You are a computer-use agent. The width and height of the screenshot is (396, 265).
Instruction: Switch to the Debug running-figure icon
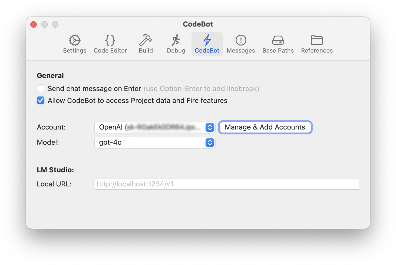click(176, 40)
